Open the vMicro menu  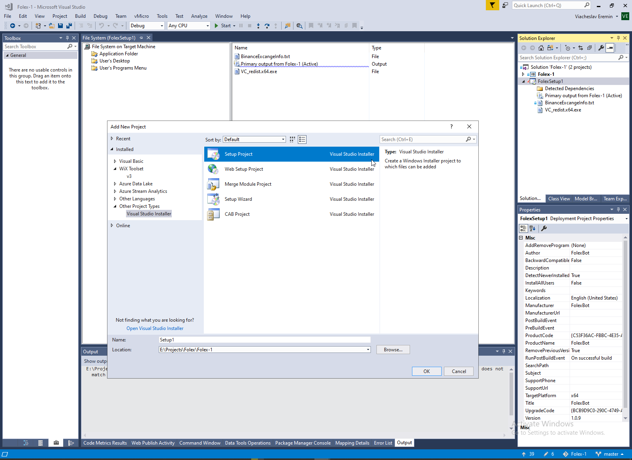point(141,16)
